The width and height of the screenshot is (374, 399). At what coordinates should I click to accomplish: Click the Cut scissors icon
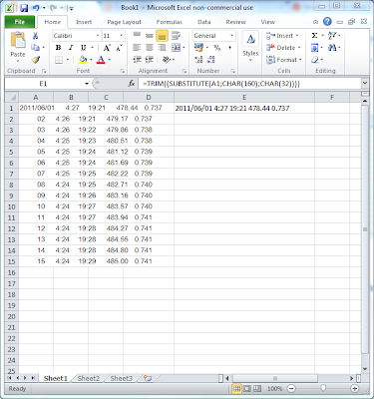(x=35, y=36)
